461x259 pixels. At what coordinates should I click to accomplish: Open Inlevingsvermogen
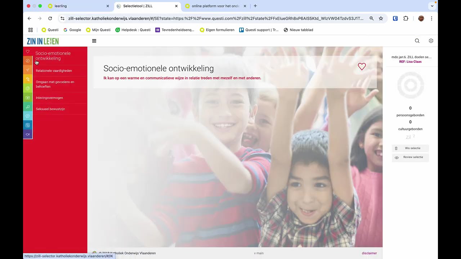[x=49, y=98]
